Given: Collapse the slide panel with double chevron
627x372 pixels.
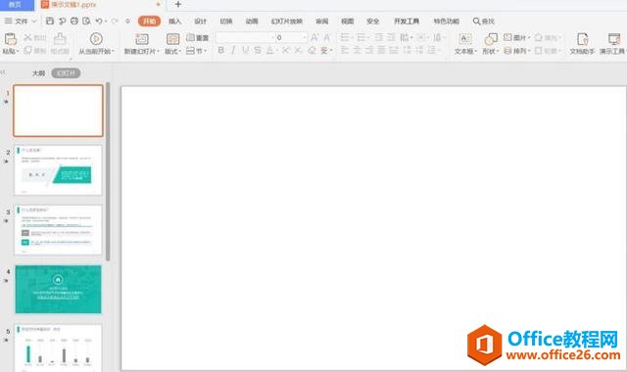Looking at the screenshot, I should [3, 72].
